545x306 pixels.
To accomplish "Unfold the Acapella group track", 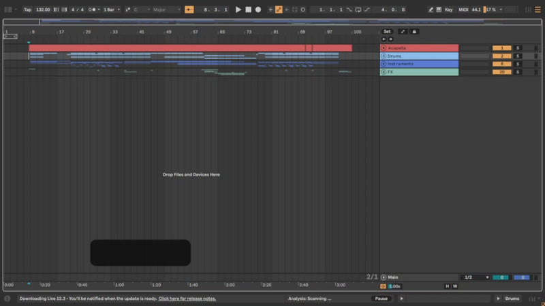I will point(384,48).
